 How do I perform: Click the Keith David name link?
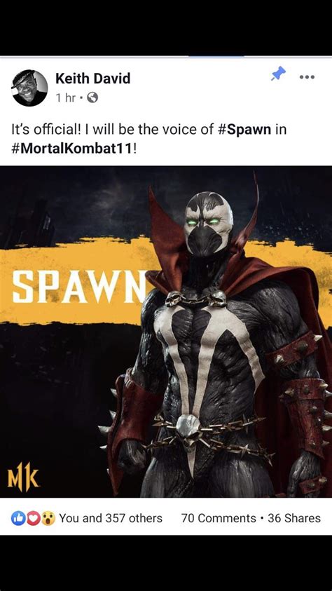(92, 79)
